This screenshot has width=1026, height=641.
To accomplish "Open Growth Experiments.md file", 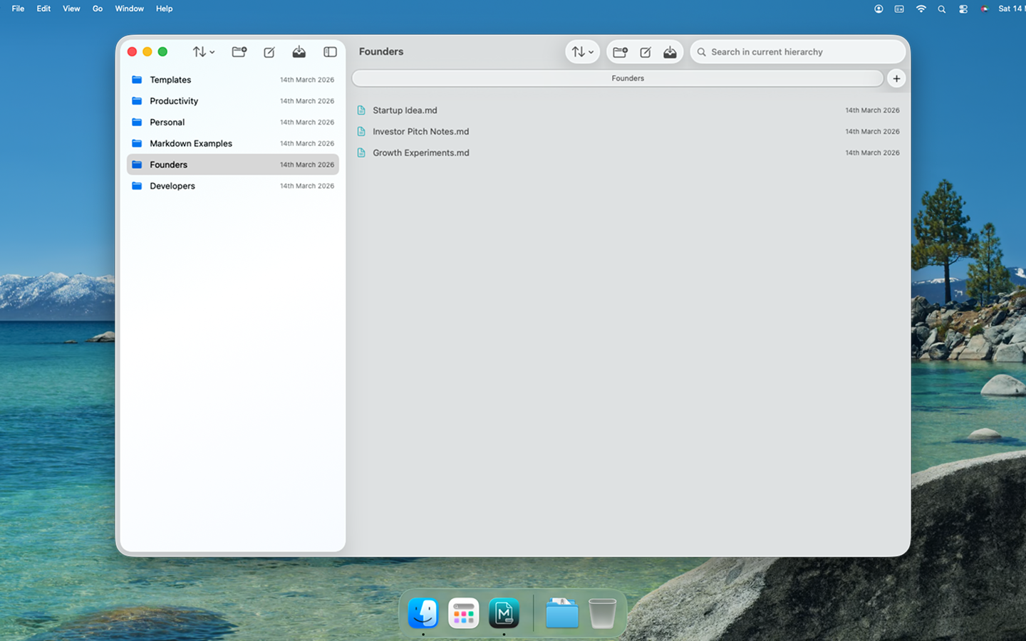I will point(628,153).
